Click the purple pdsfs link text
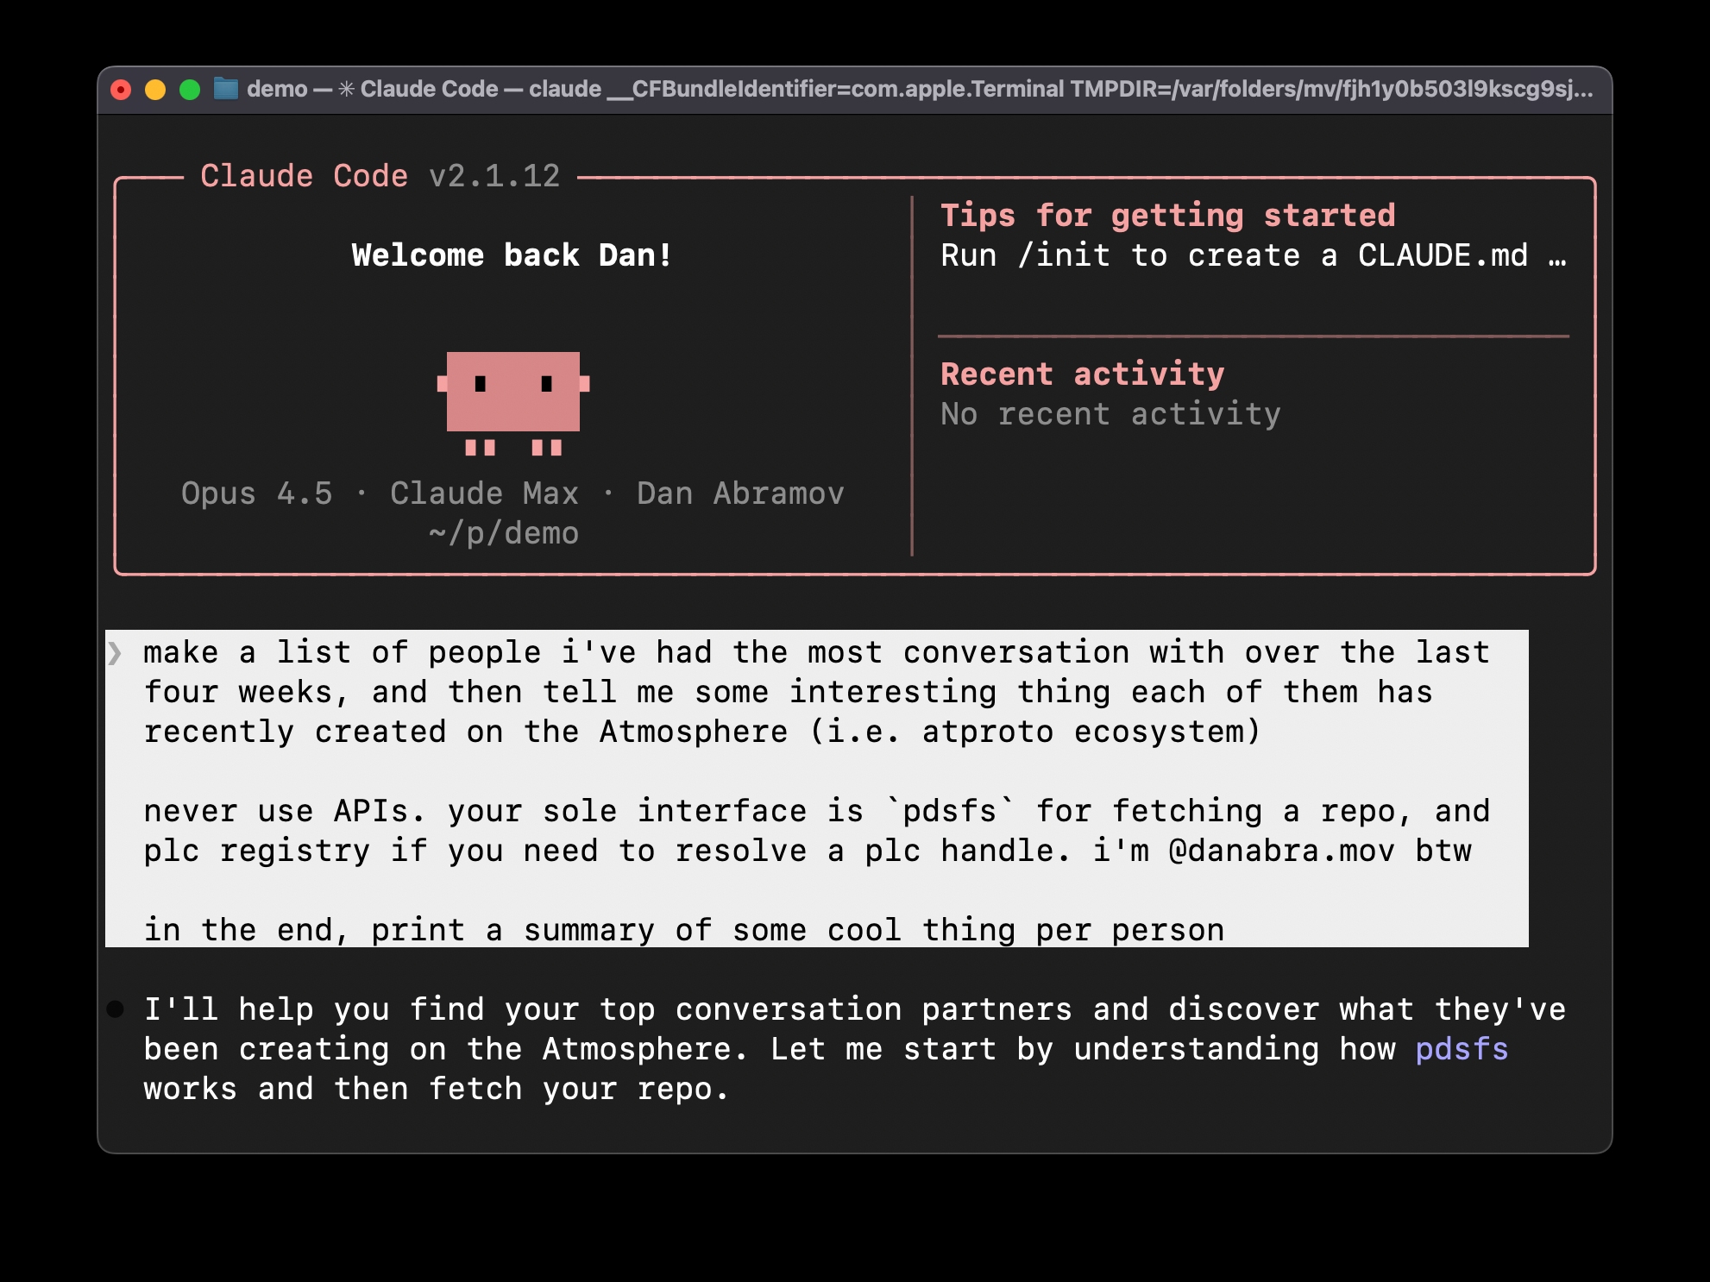Image resolution: width=1710 pixels, height=1282 pixels. pos(1461,1049)
